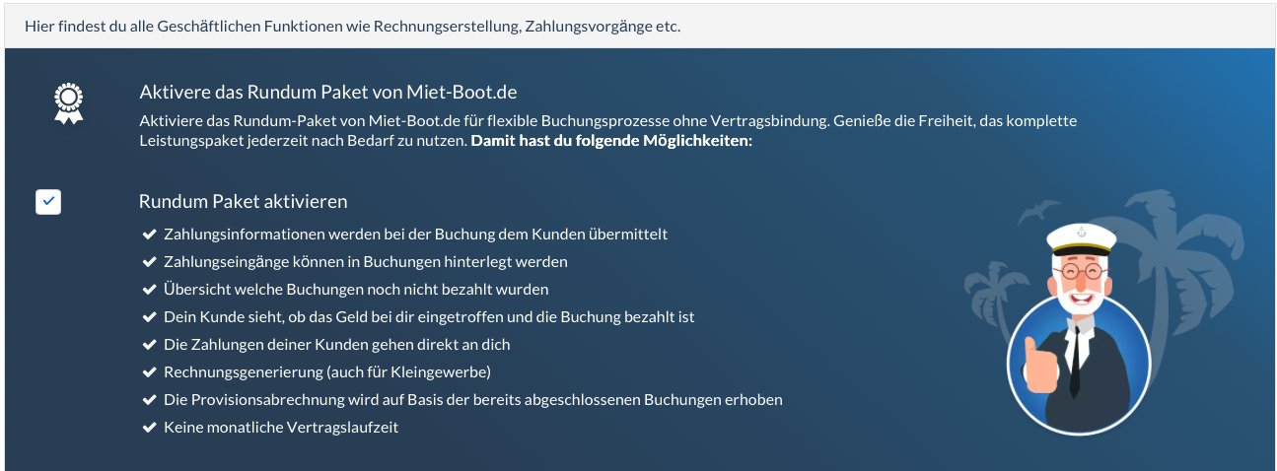Click checkmark icon next to 'Übersicht welche Buchungen'

[150, 290]
